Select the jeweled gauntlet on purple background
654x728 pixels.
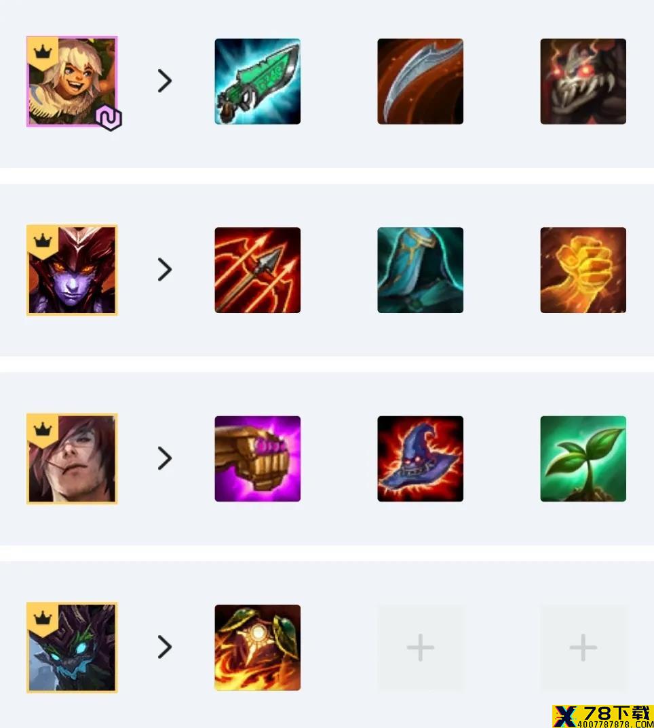(x=258, y=459)
